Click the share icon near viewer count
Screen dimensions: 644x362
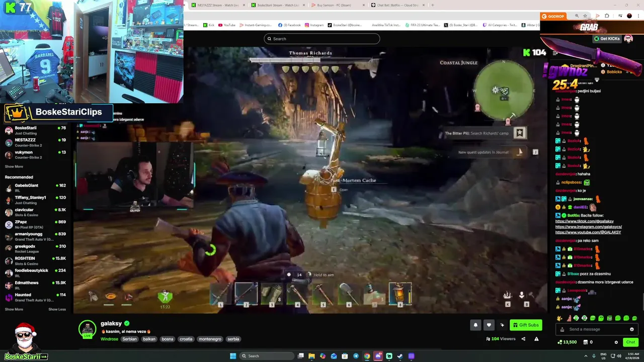523,339
